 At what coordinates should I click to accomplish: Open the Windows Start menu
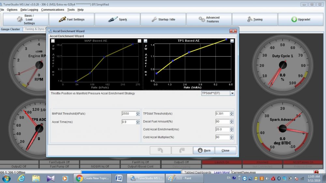[6, 178]
